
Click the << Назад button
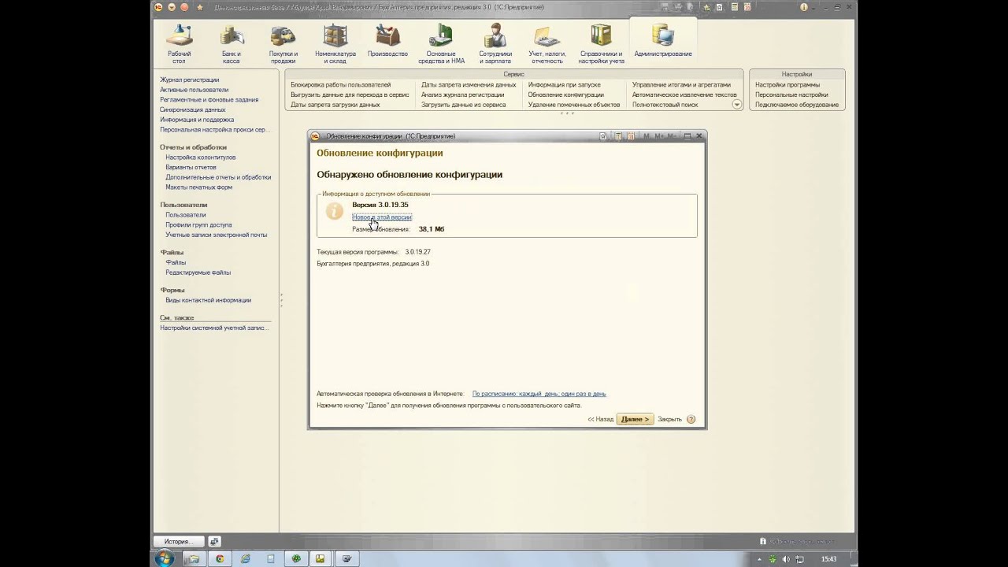[600, 419]
